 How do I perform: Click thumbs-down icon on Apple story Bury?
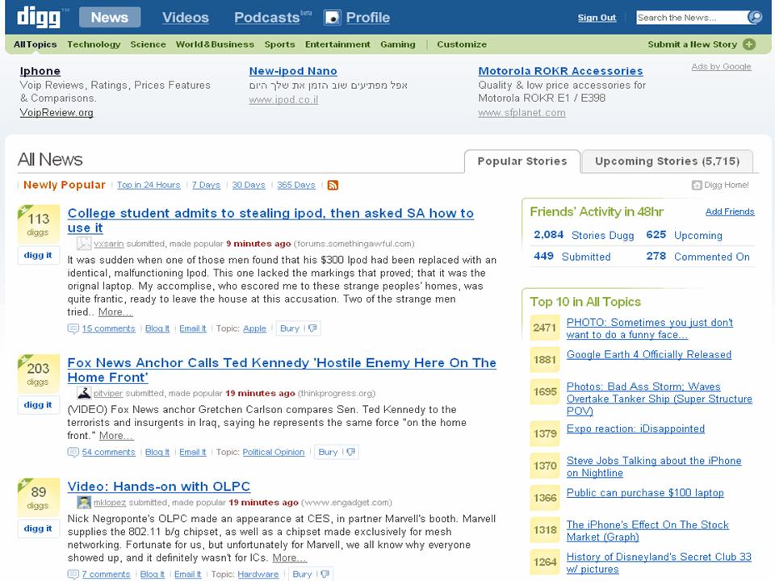(x=312, y=328)
